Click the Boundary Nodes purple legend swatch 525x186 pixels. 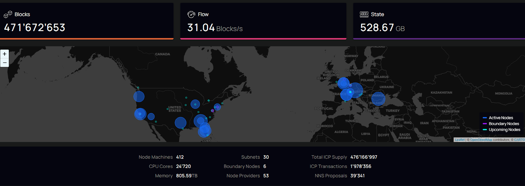(x=485, y=124)
